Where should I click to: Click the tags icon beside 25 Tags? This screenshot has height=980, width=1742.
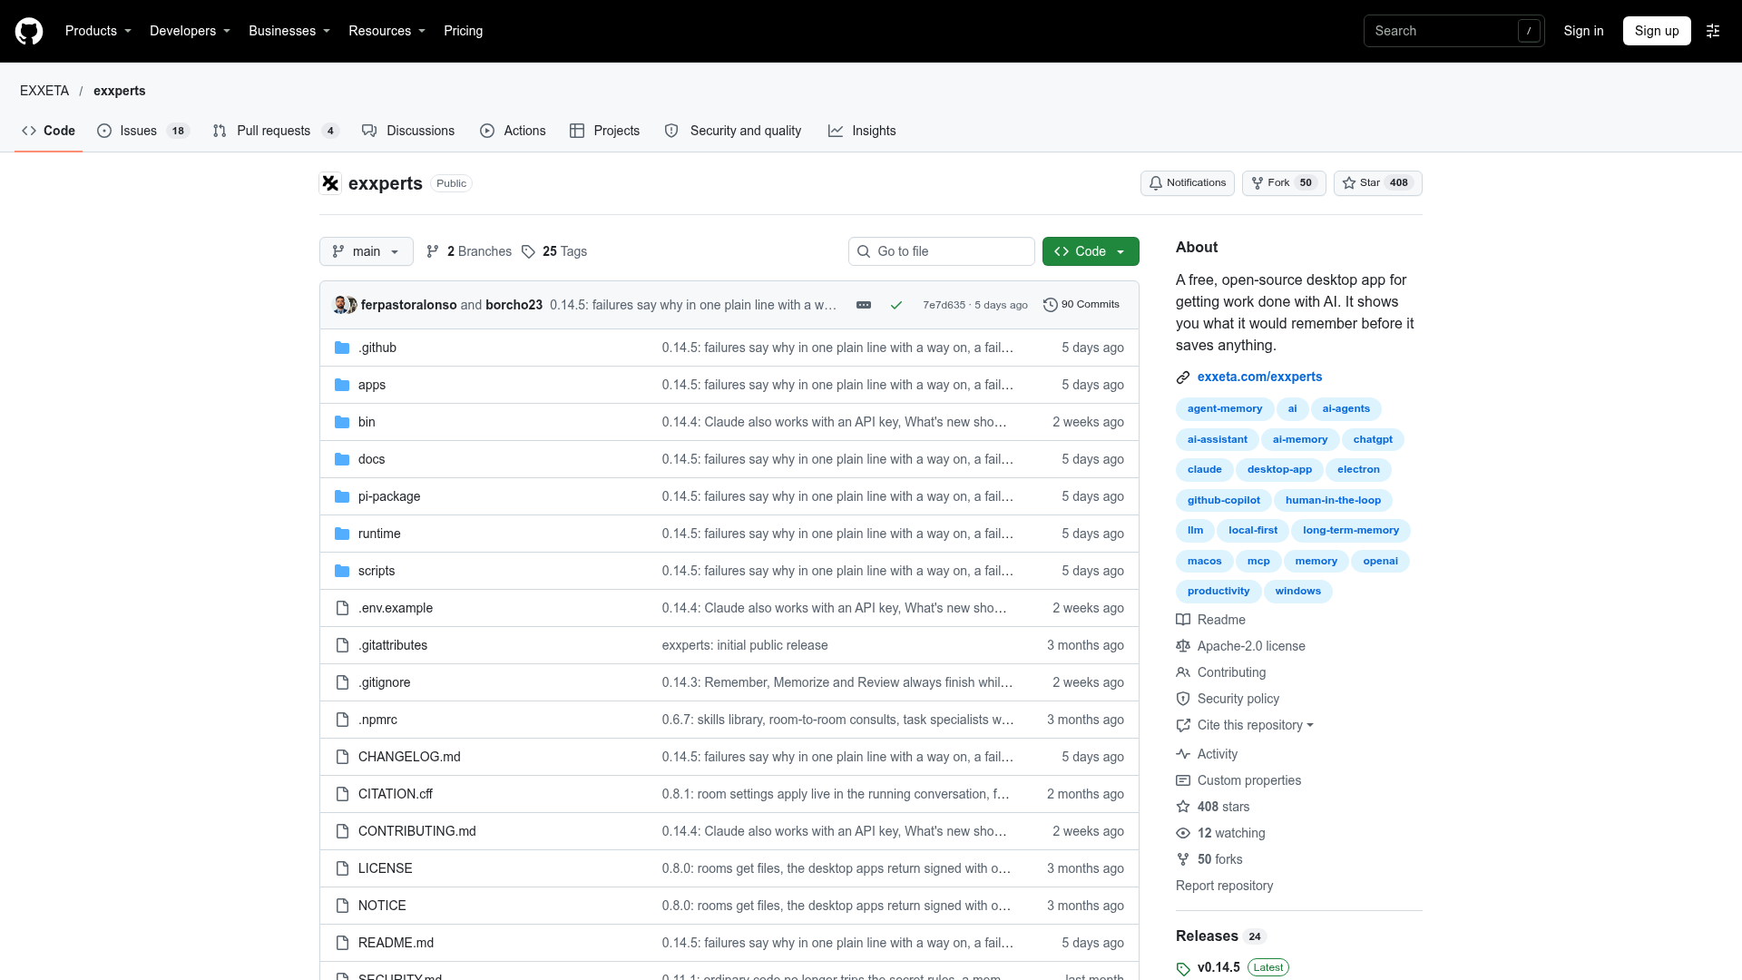coord(528,251)
